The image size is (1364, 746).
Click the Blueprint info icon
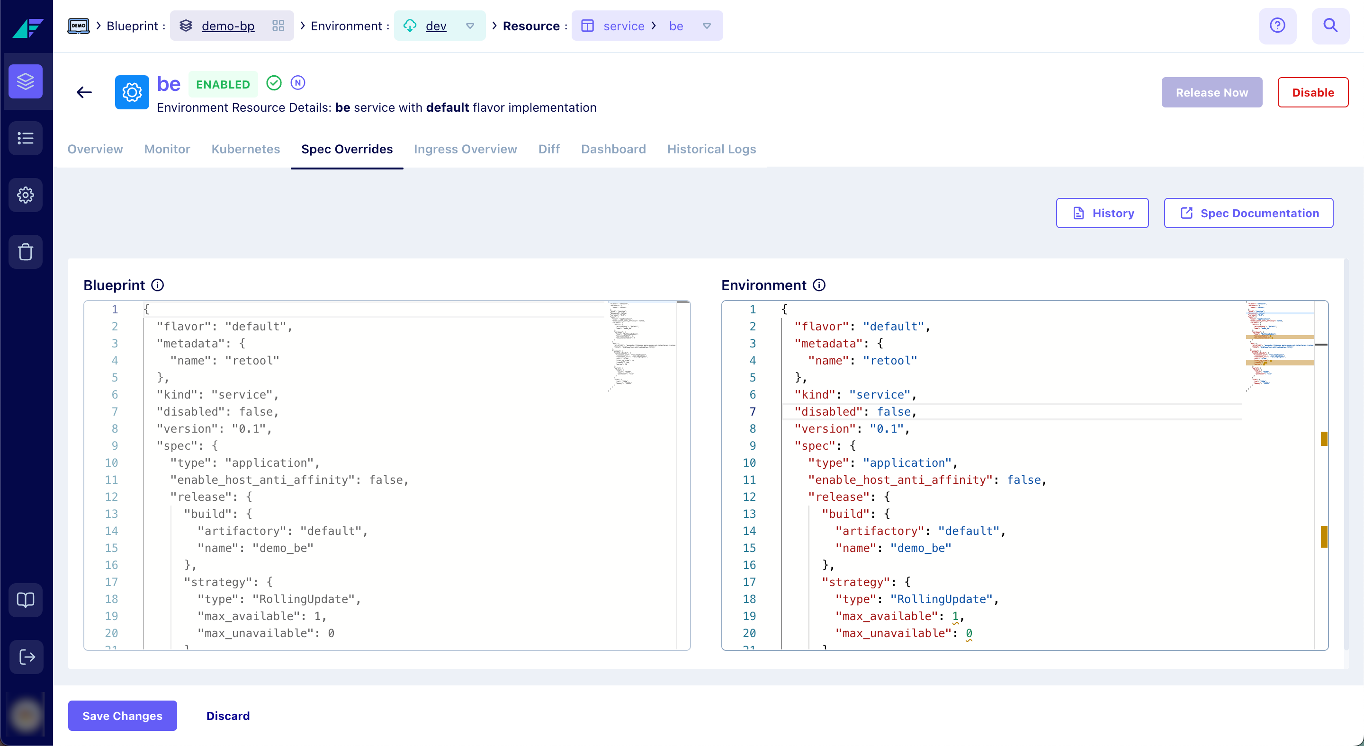point(158,285)
